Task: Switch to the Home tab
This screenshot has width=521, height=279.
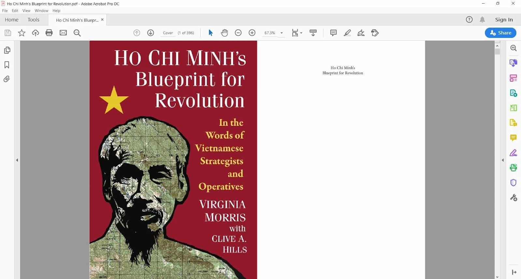Action: point(12,20)
